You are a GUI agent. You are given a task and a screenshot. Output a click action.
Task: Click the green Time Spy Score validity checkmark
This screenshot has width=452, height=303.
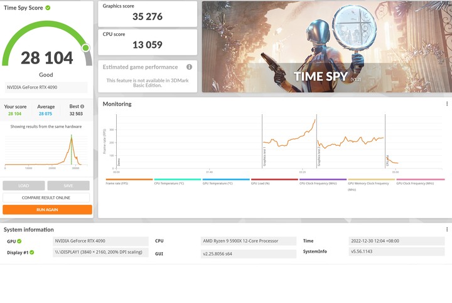(x=48, y=8)
